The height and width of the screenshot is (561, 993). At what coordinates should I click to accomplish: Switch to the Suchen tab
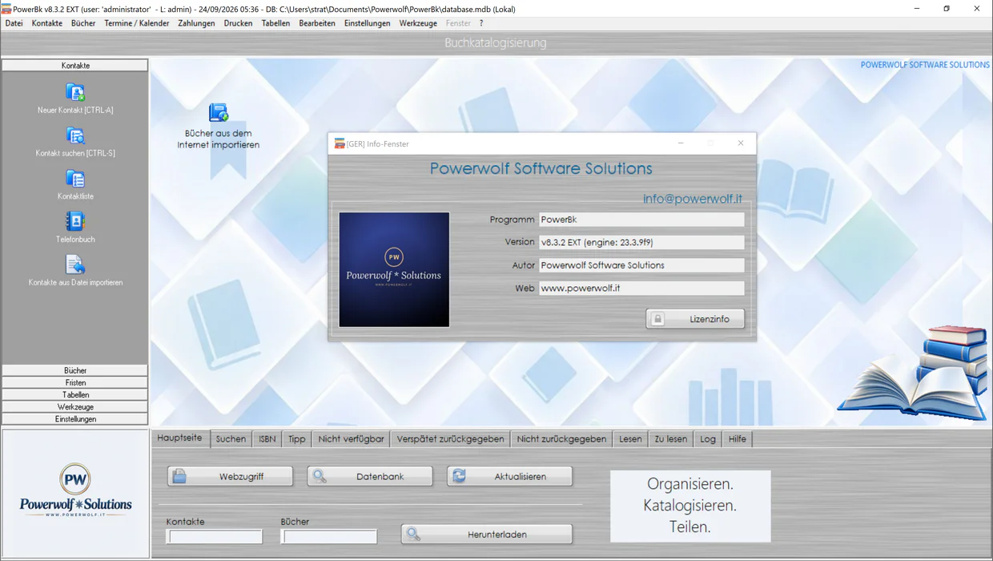[x=231, y=439]
